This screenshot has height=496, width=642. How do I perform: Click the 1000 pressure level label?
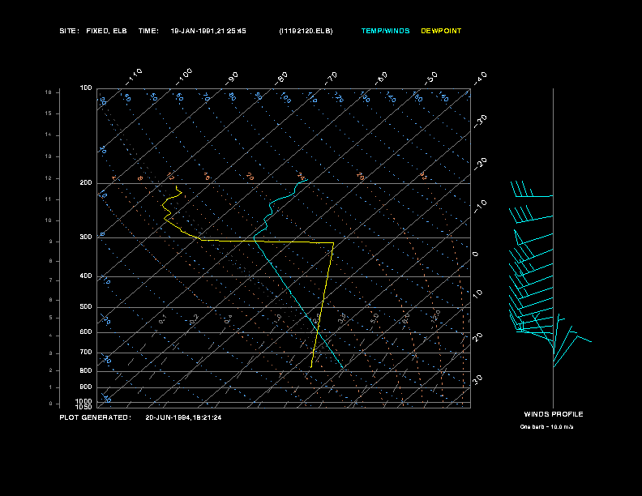[x=84, y=401]
